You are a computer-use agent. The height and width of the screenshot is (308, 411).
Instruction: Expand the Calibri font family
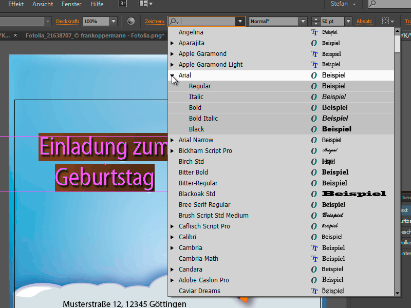172,237
